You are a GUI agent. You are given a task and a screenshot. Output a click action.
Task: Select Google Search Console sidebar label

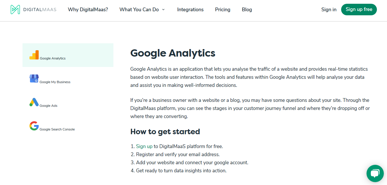[57, 129]
